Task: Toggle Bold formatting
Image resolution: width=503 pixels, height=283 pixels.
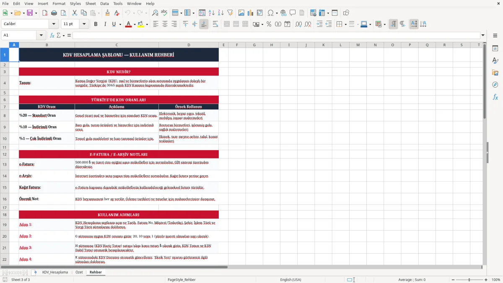Action: tap(96, 24)
